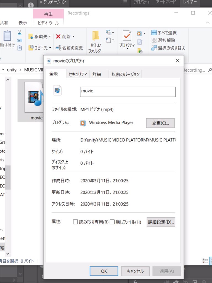
Task: Click Select none (選択解除)
Action: tap(163, 40)
